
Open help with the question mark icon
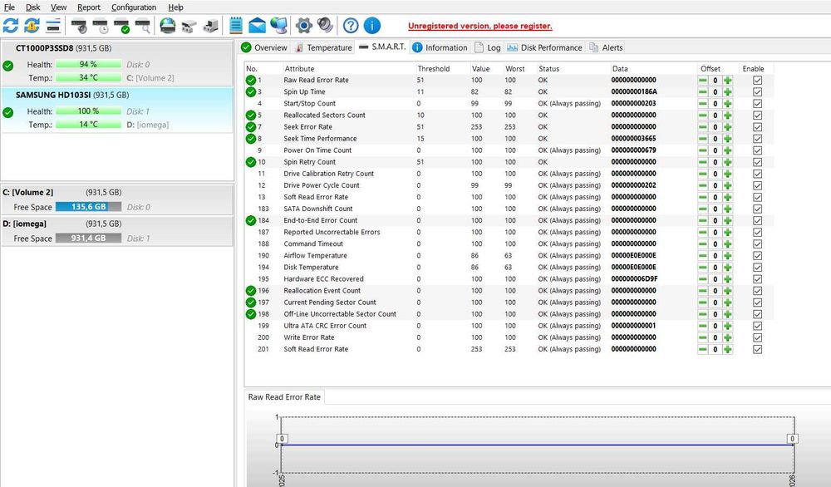tap(351, 26)
